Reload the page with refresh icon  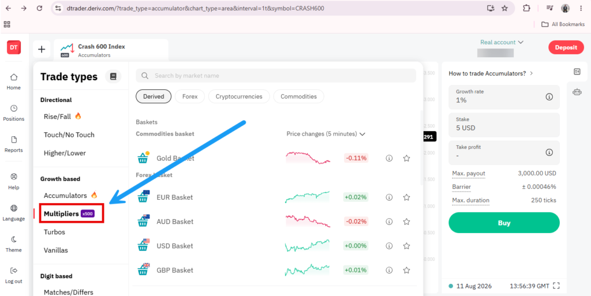pos(40,8)
